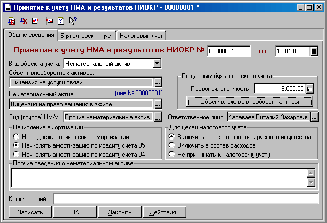Click the 'Лицензия на право вещания в эфире' field
The height and width of the screenshot is (223, 327).
coord(82,104)
